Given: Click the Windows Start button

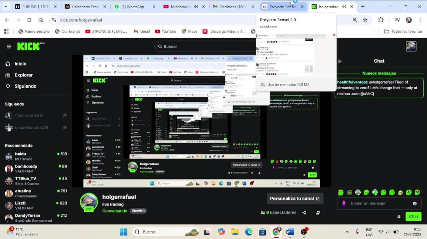Looking at the screenshot, I should (124, 232).
